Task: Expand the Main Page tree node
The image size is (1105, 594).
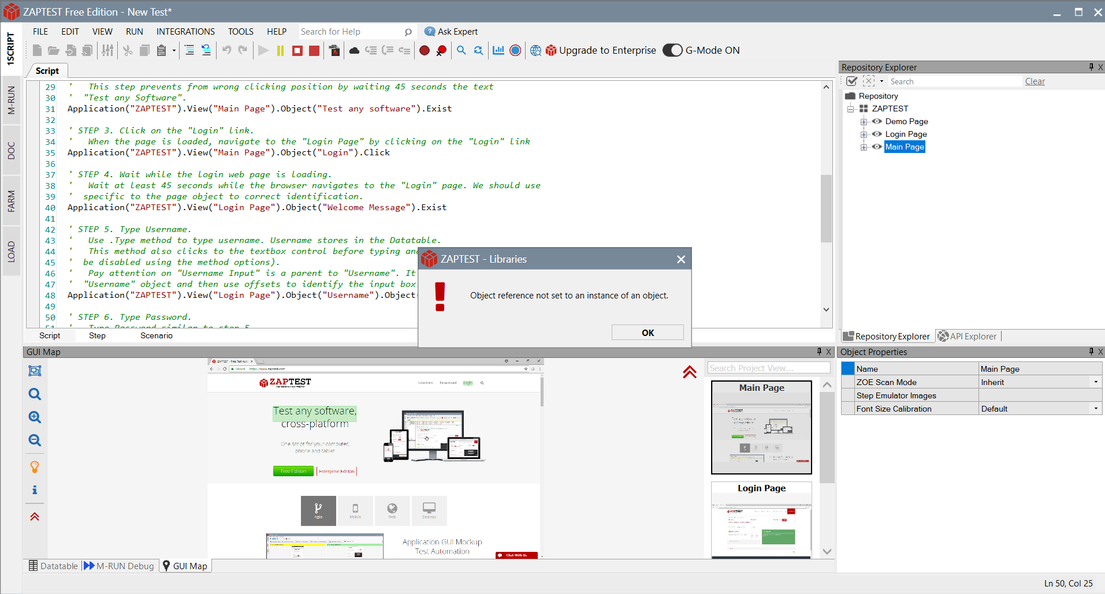Action: click(864, 147)
